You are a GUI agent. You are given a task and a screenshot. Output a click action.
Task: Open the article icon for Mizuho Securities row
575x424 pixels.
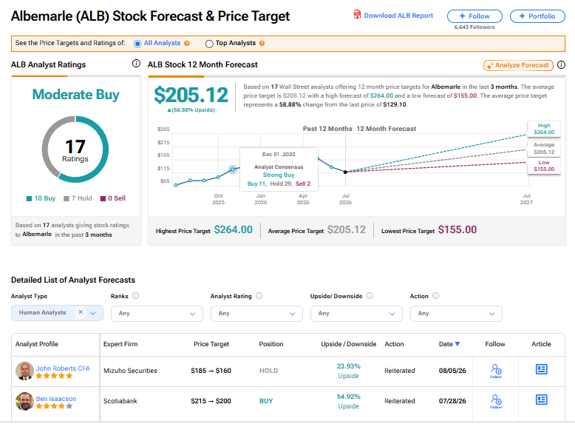click(x=541, y=369)
